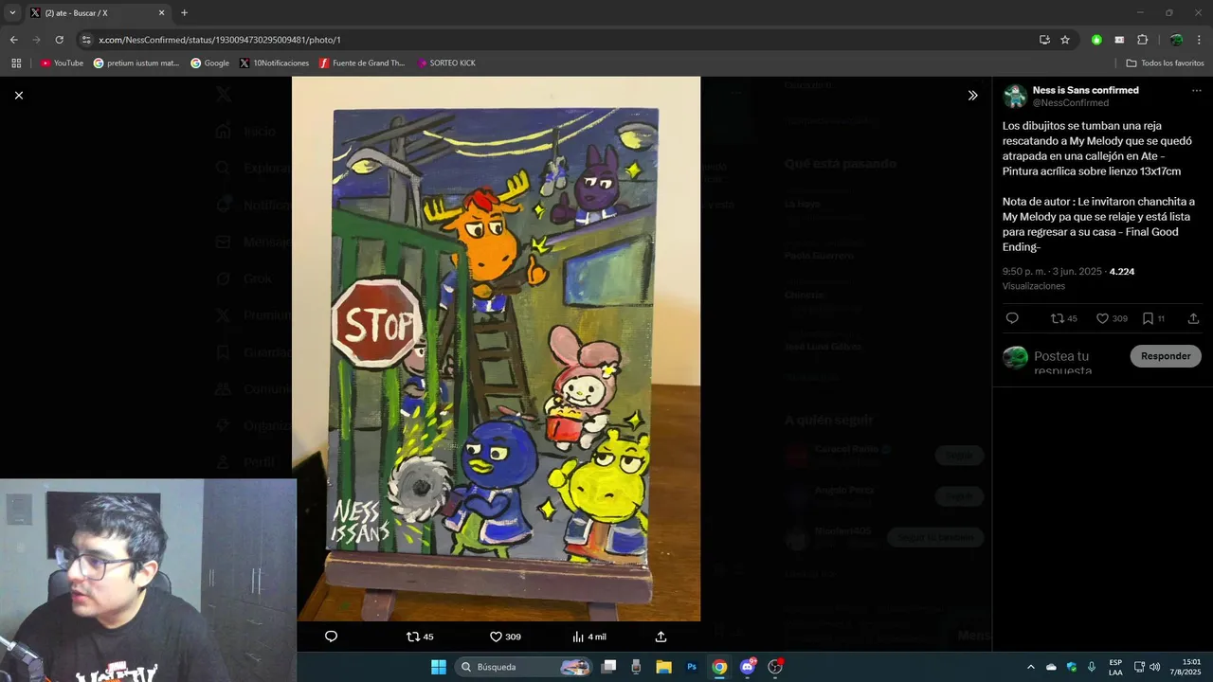The image size is (1213, 682).
Task: Open the Extensions puzzle icon
Action: (x=1142, y=40)
